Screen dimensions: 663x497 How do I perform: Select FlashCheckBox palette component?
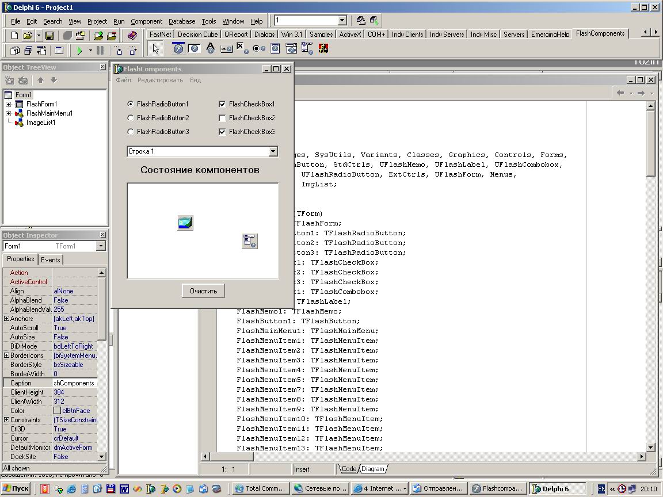242,49
